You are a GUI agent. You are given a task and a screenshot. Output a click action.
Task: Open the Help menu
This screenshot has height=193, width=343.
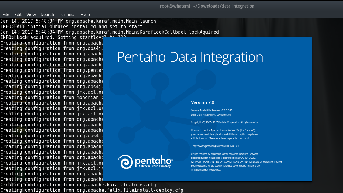85,14
